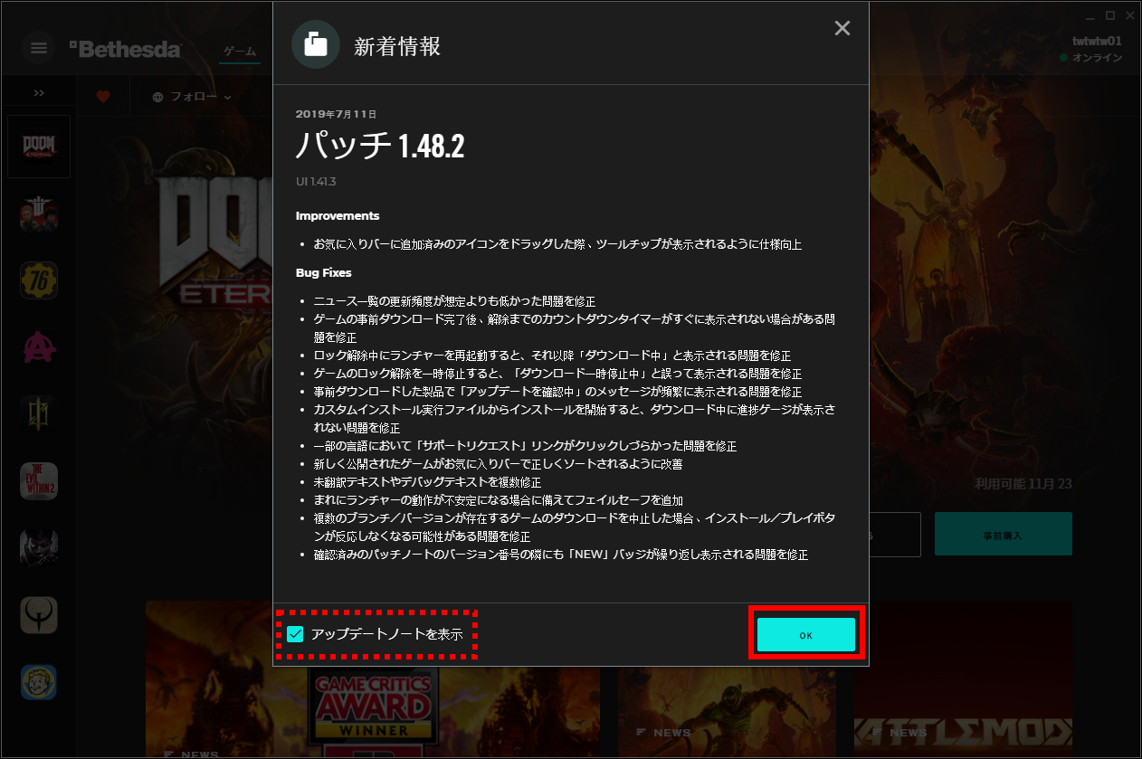Select the character portrait game icon in sidebar

click(x=39, y=547)
